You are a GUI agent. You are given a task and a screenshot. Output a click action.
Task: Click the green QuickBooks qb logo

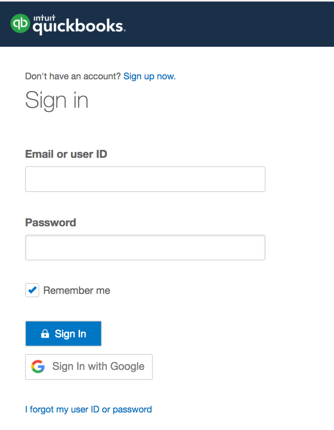(20, 24)
